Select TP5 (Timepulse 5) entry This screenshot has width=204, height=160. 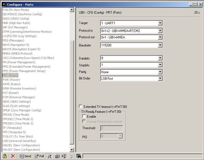pos(14,132)
